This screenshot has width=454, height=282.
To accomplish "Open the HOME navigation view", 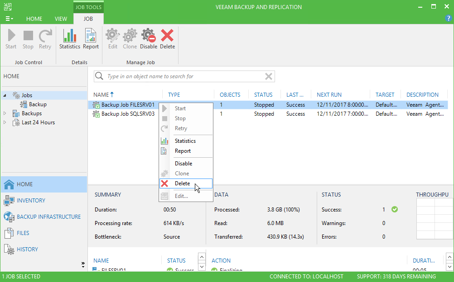I will [x=44, y=184].
